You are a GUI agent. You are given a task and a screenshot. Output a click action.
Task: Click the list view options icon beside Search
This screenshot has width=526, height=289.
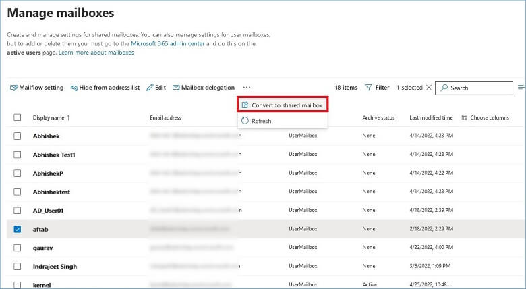pyautogui.click(x=521, y=87)
